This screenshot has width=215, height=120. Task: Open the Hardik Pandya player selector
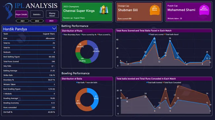30,29
